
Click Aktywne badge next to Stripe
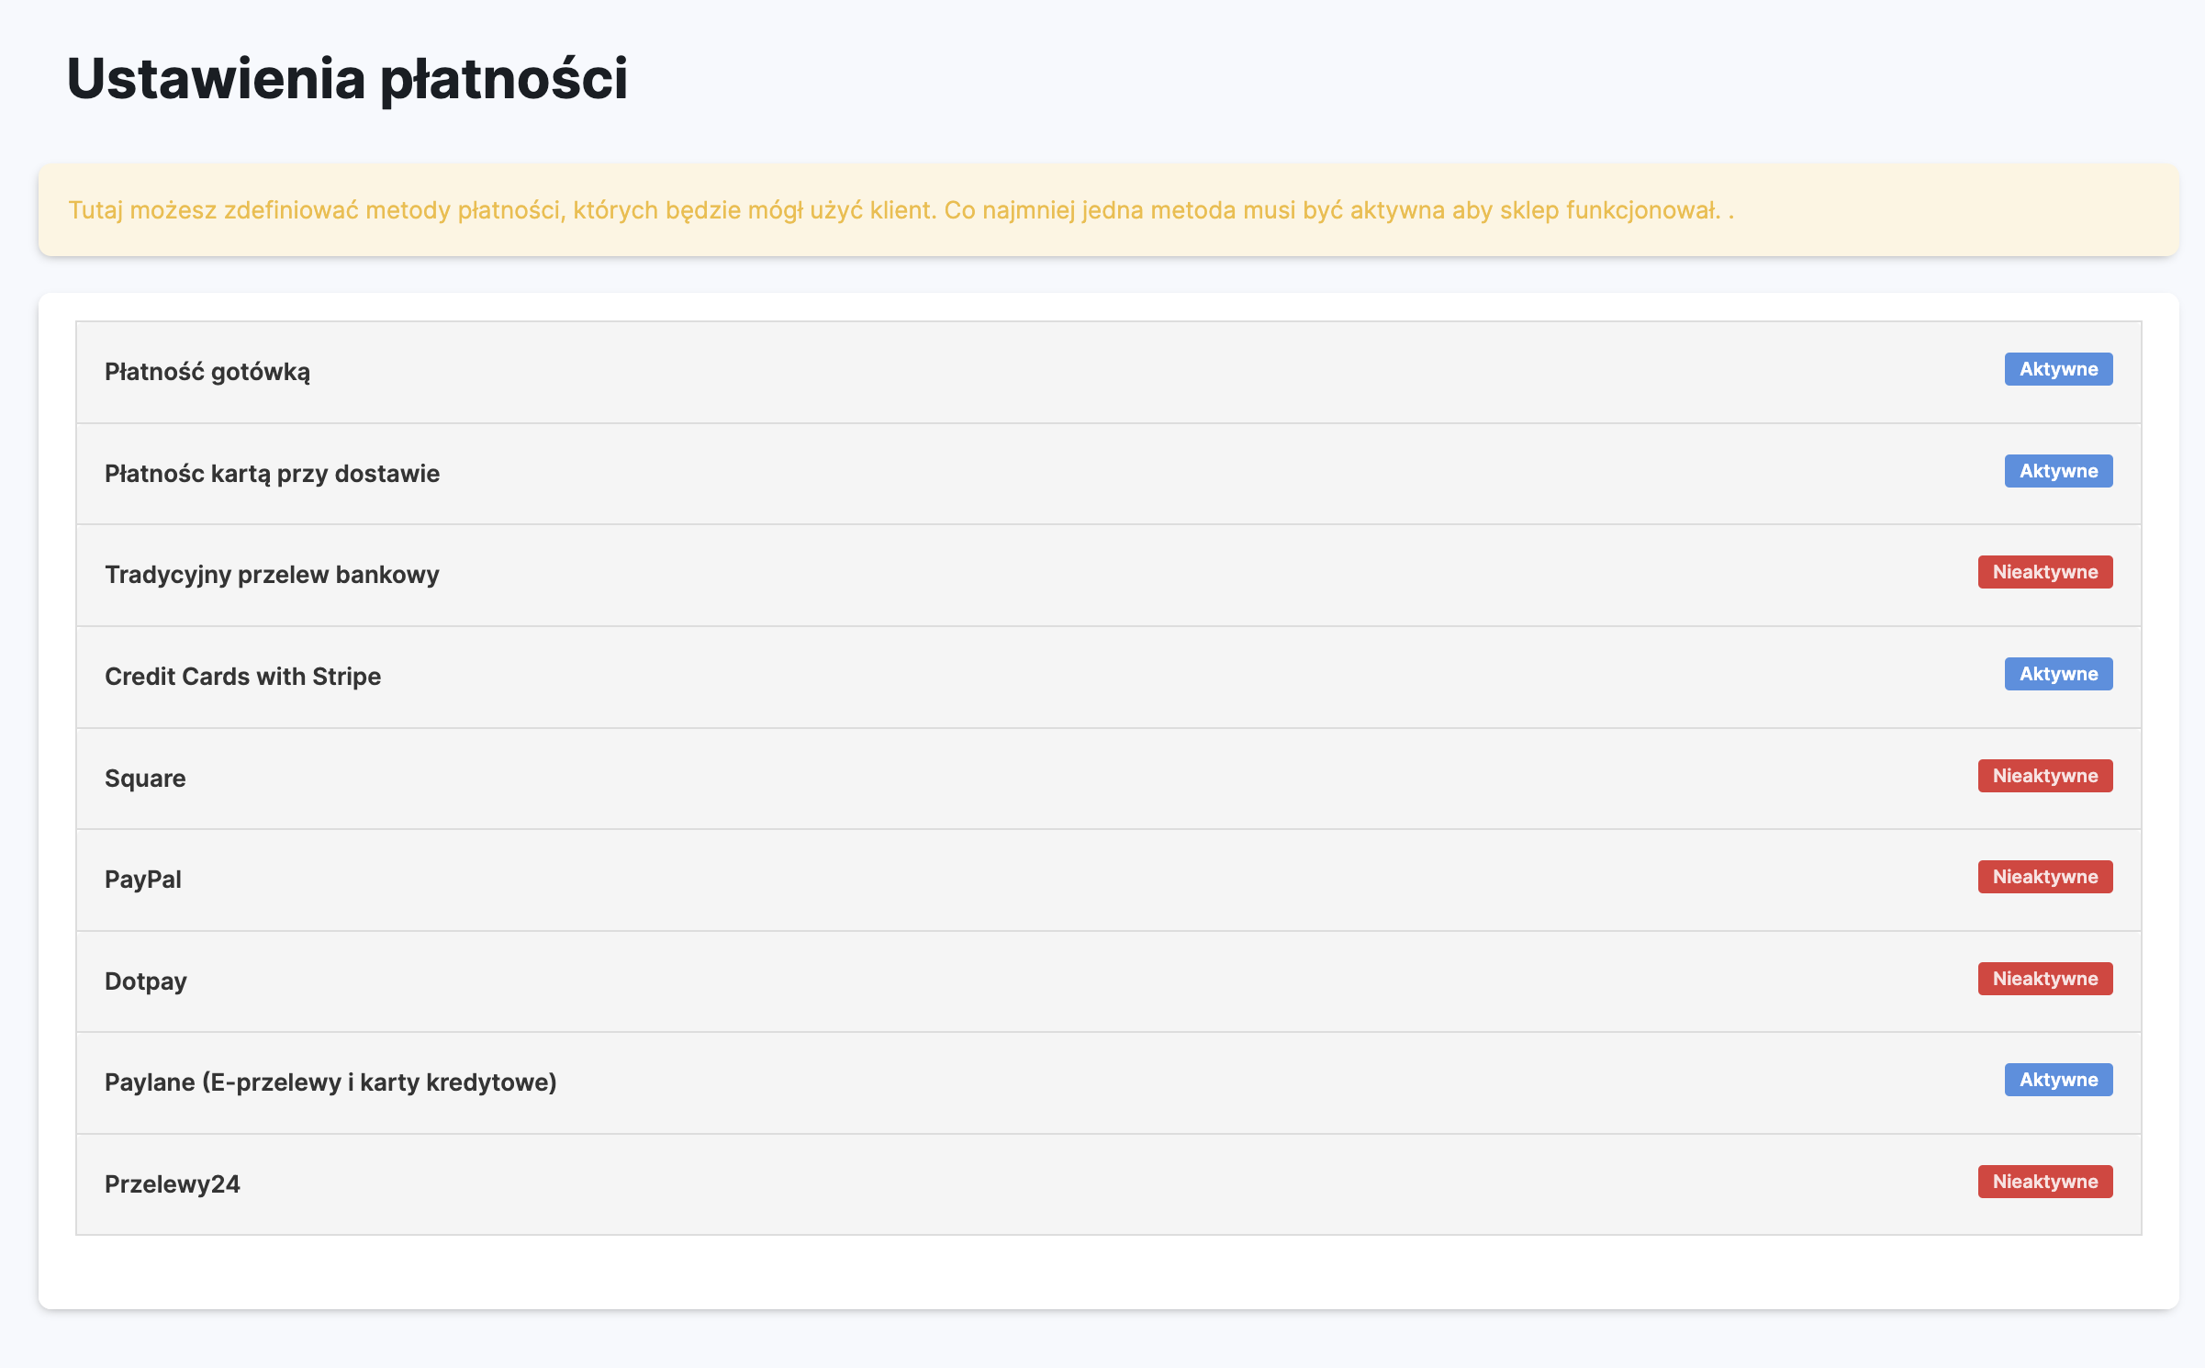point(2058,674)
